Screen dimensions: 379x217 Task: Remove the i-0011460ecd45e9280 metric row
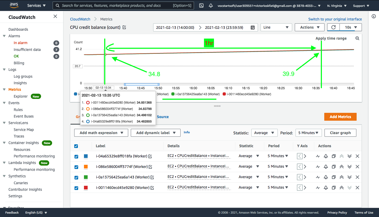click(357, 188)
